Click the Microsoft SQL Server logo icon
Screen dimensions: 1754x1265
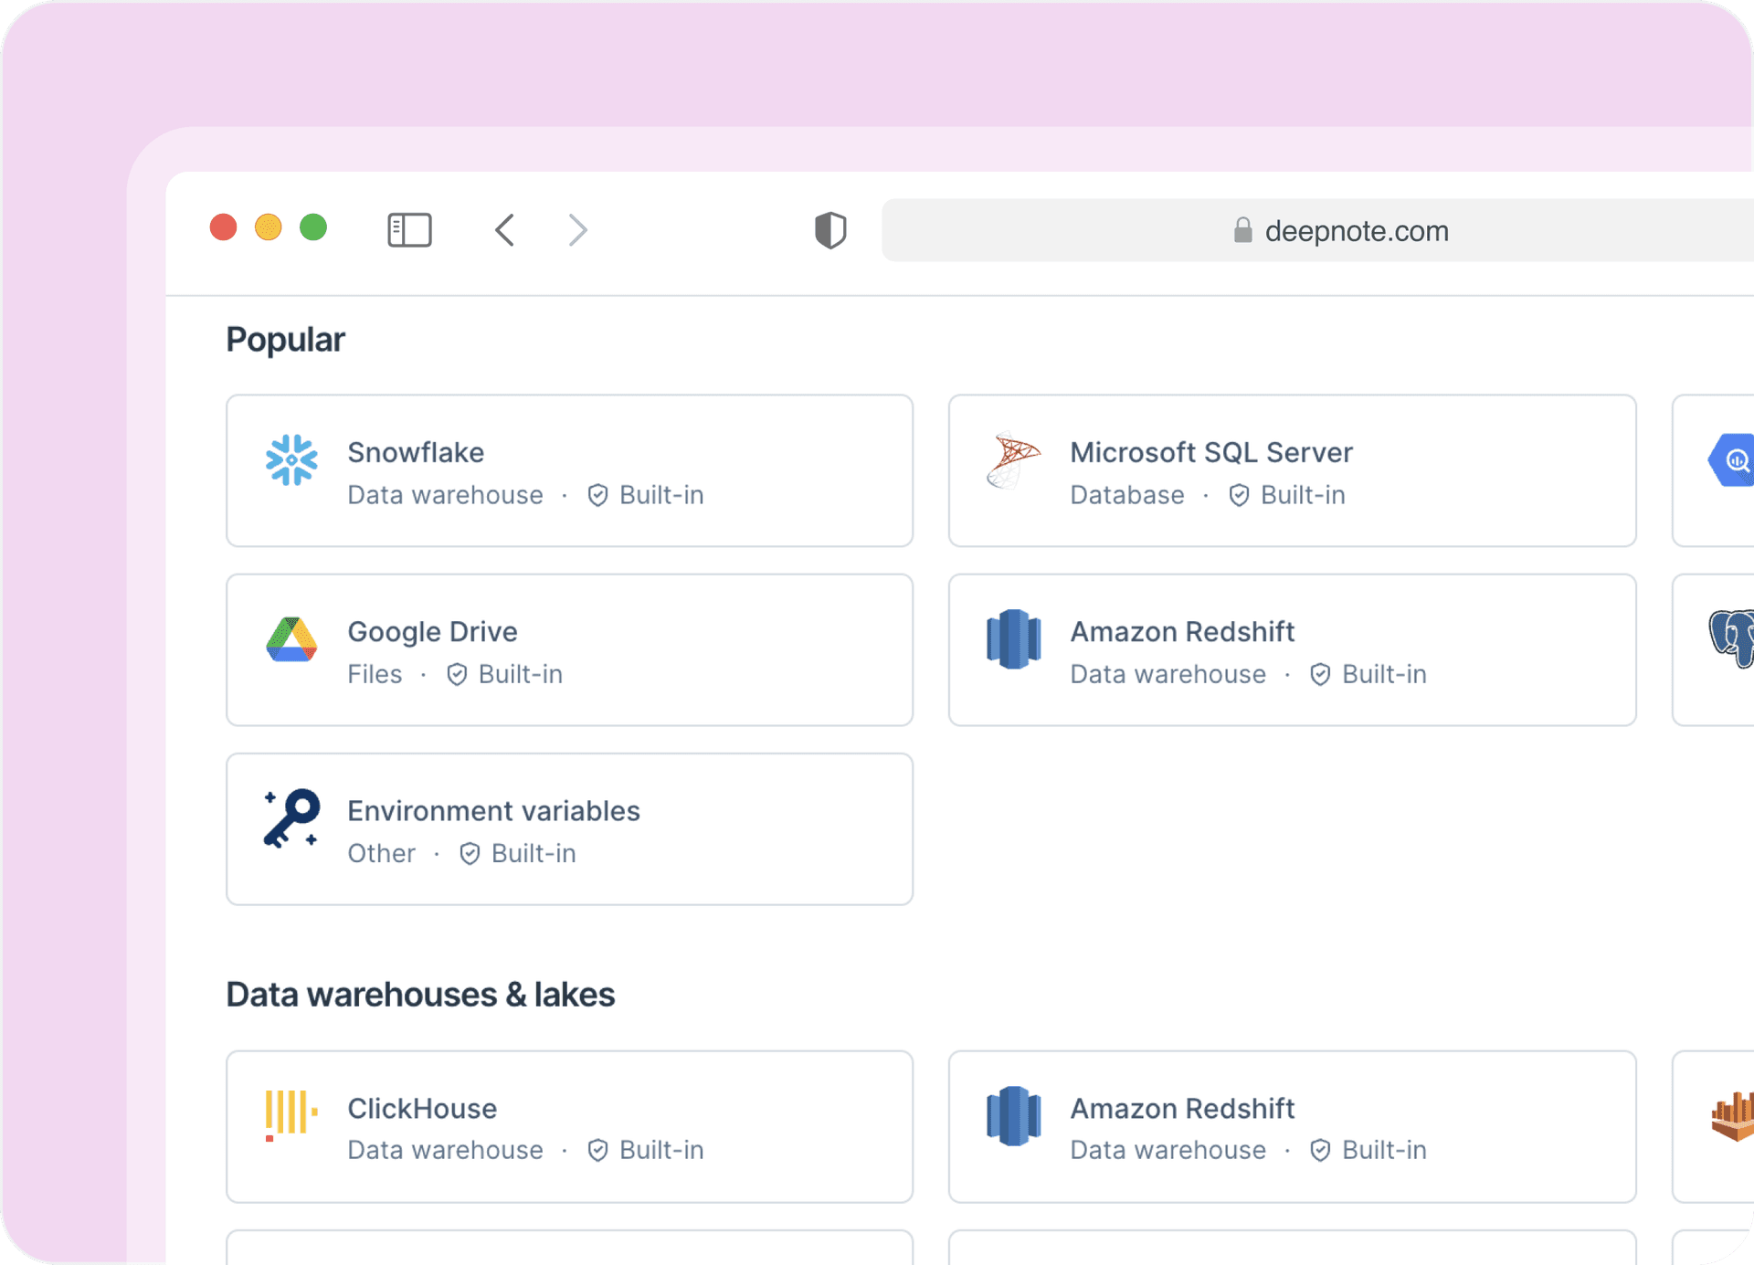click(x=1013, y=459)
